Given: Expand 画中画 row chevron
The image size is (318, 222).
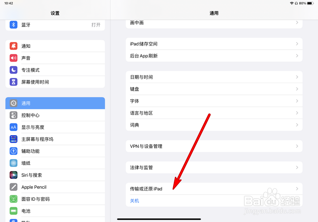Looking at the screenshot, I should (x=297, y=22).
